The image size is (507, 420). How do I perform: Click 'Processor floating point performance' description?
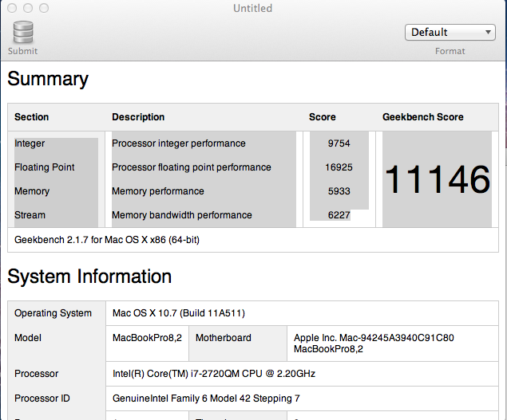[192, 167]
